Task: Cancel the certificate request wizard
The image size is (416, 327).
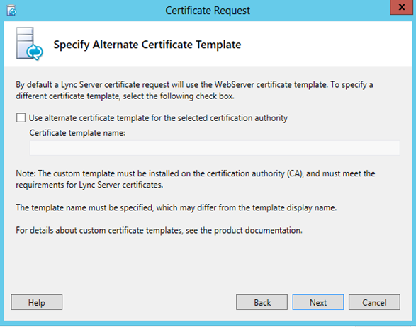Action: tap(374, 302)
